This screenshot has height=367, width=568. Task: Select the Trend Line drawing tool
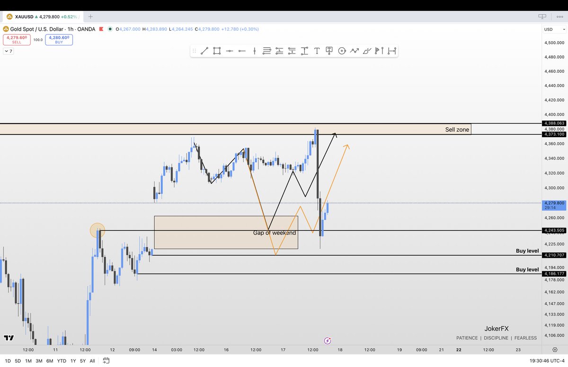point(204,51)
